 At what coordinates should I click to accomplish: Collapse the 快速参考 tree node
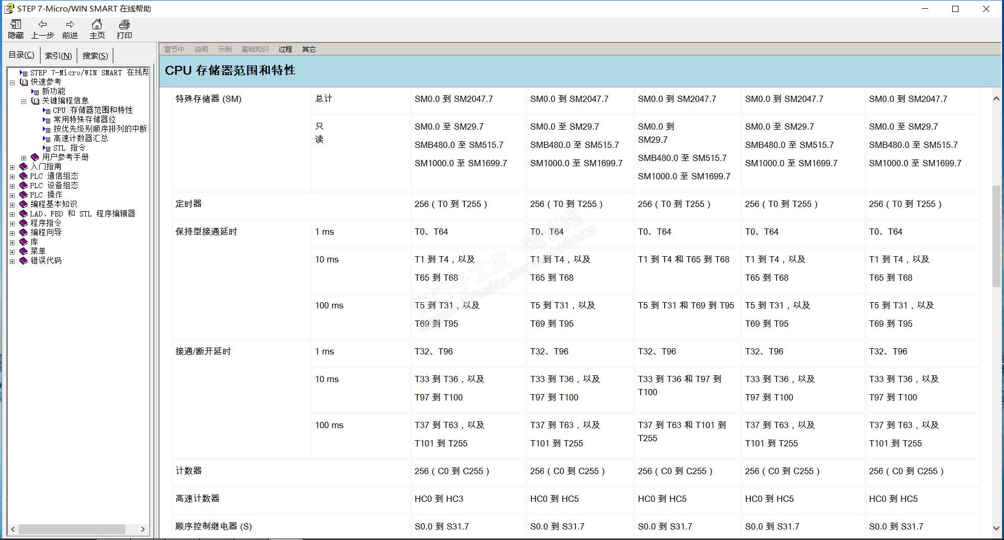[12, 83]
